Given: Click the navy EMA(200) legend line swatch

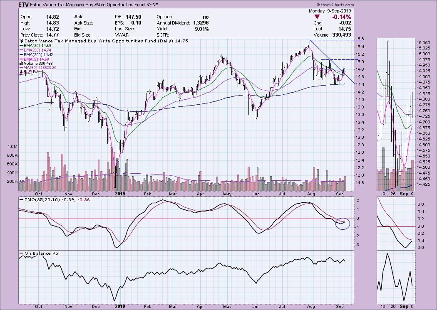Looking at the screenshot, I should [x=22, y=55].
